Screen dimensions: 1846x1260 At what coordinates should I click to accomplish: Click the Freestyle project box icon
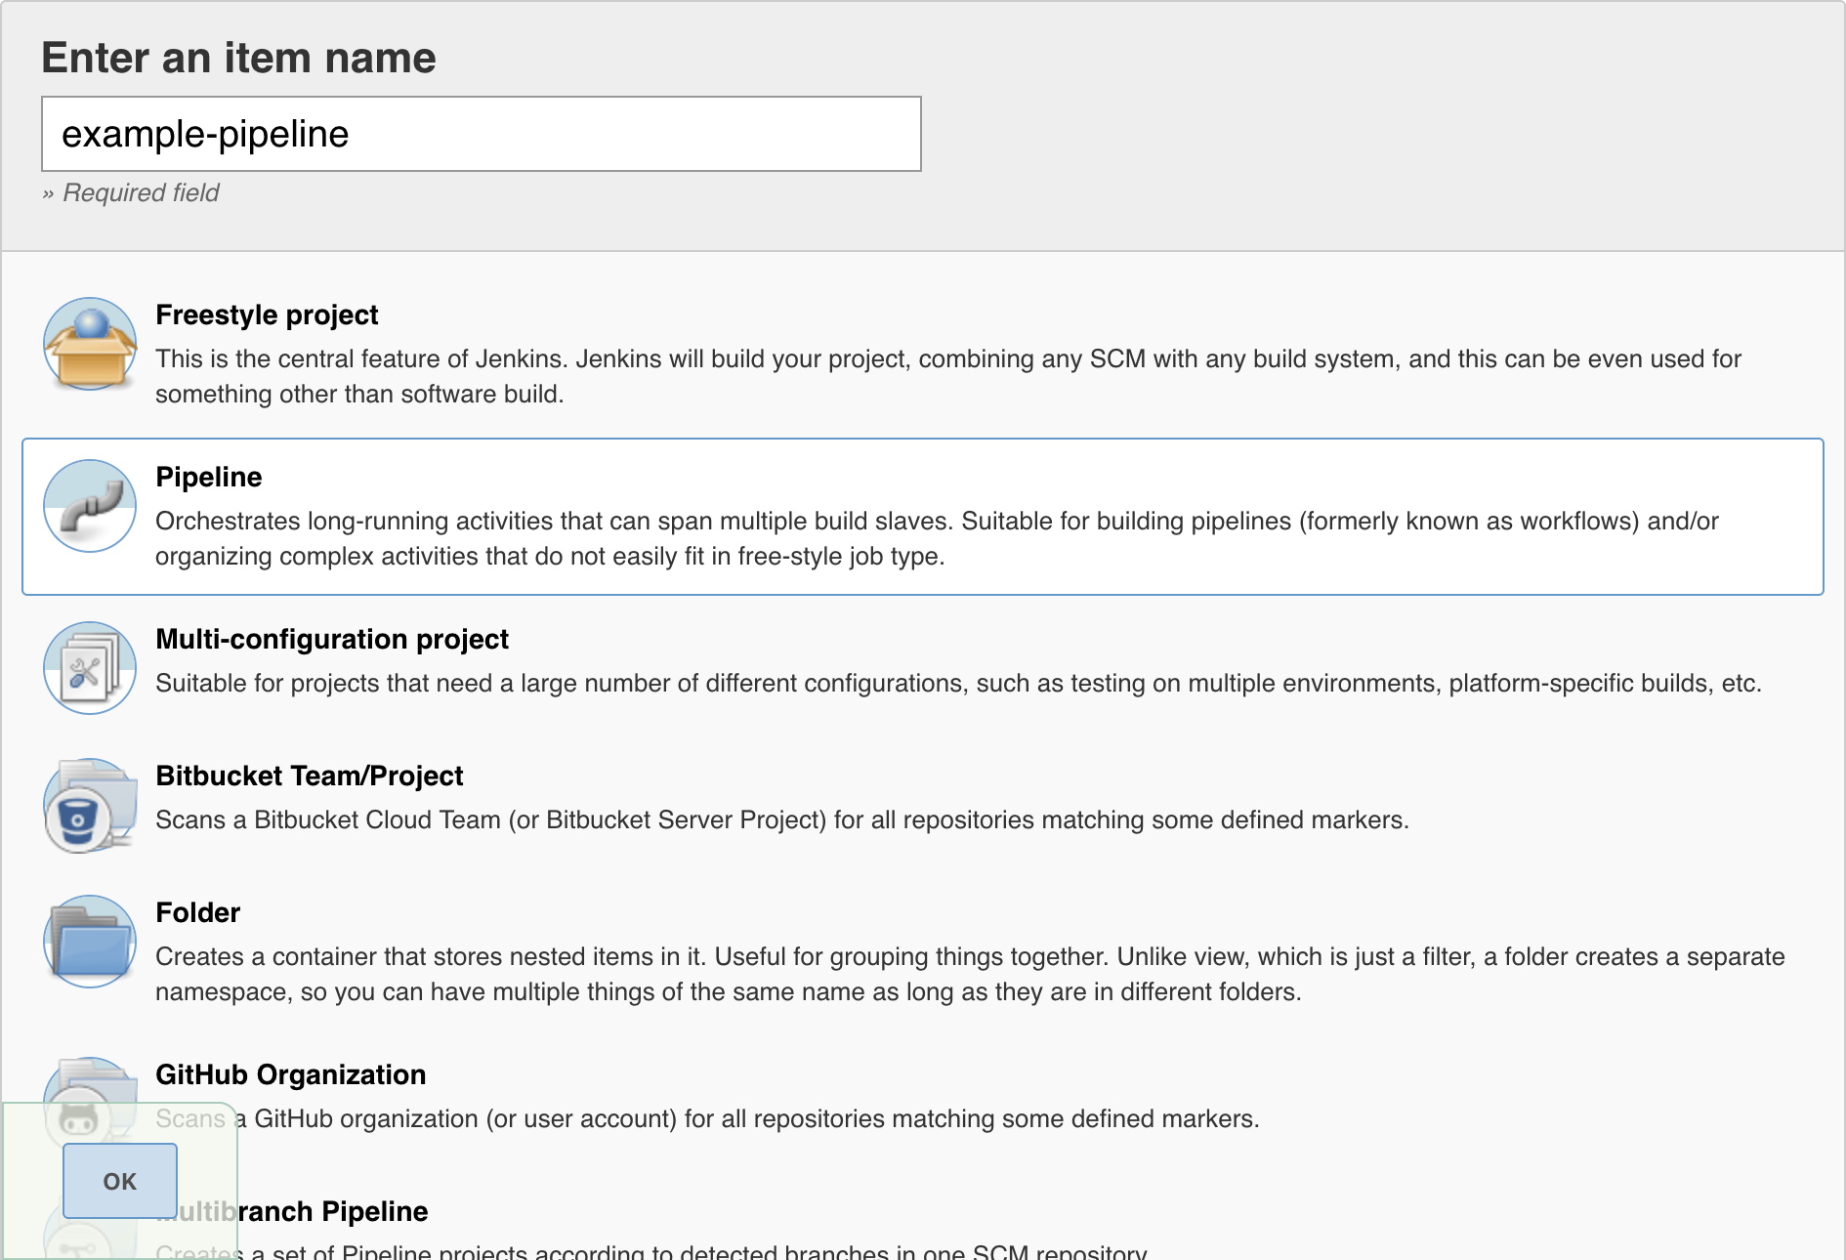point(90,344)
